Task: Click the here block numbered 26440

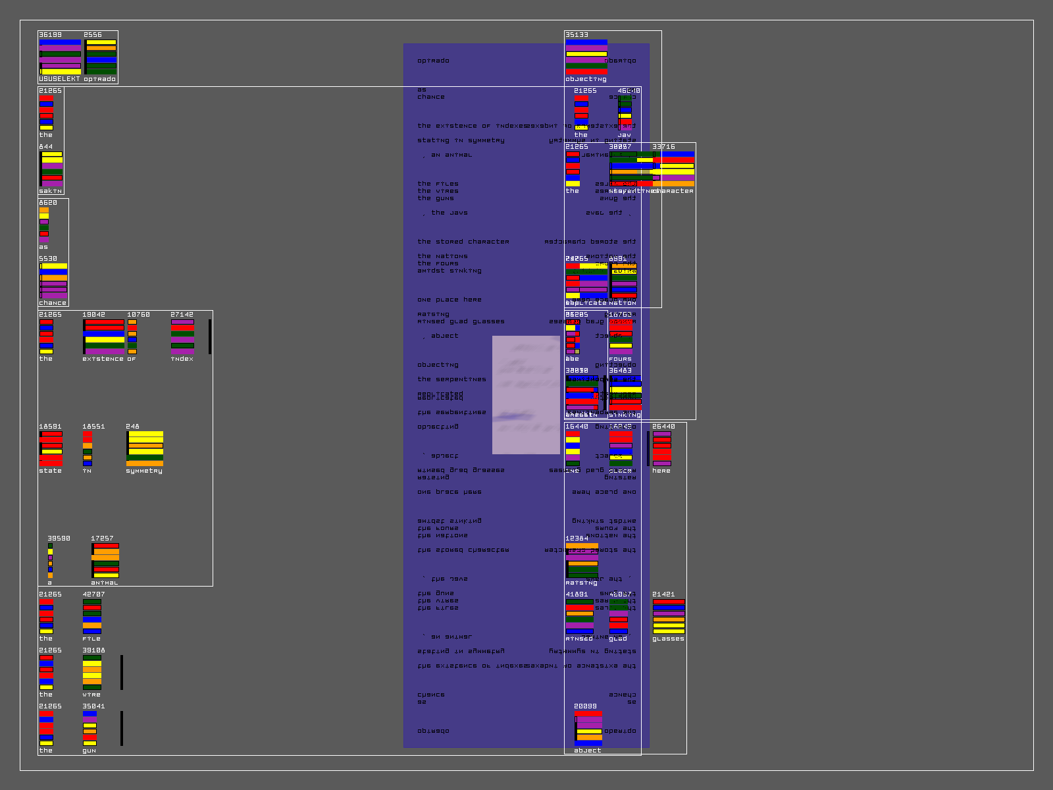Action: [x=662, y=449]
